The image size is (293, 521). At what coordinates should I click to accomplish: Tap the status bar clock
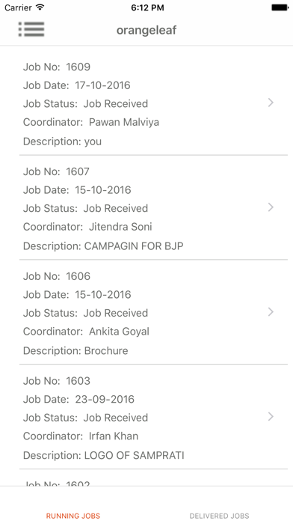click(147, 7)
